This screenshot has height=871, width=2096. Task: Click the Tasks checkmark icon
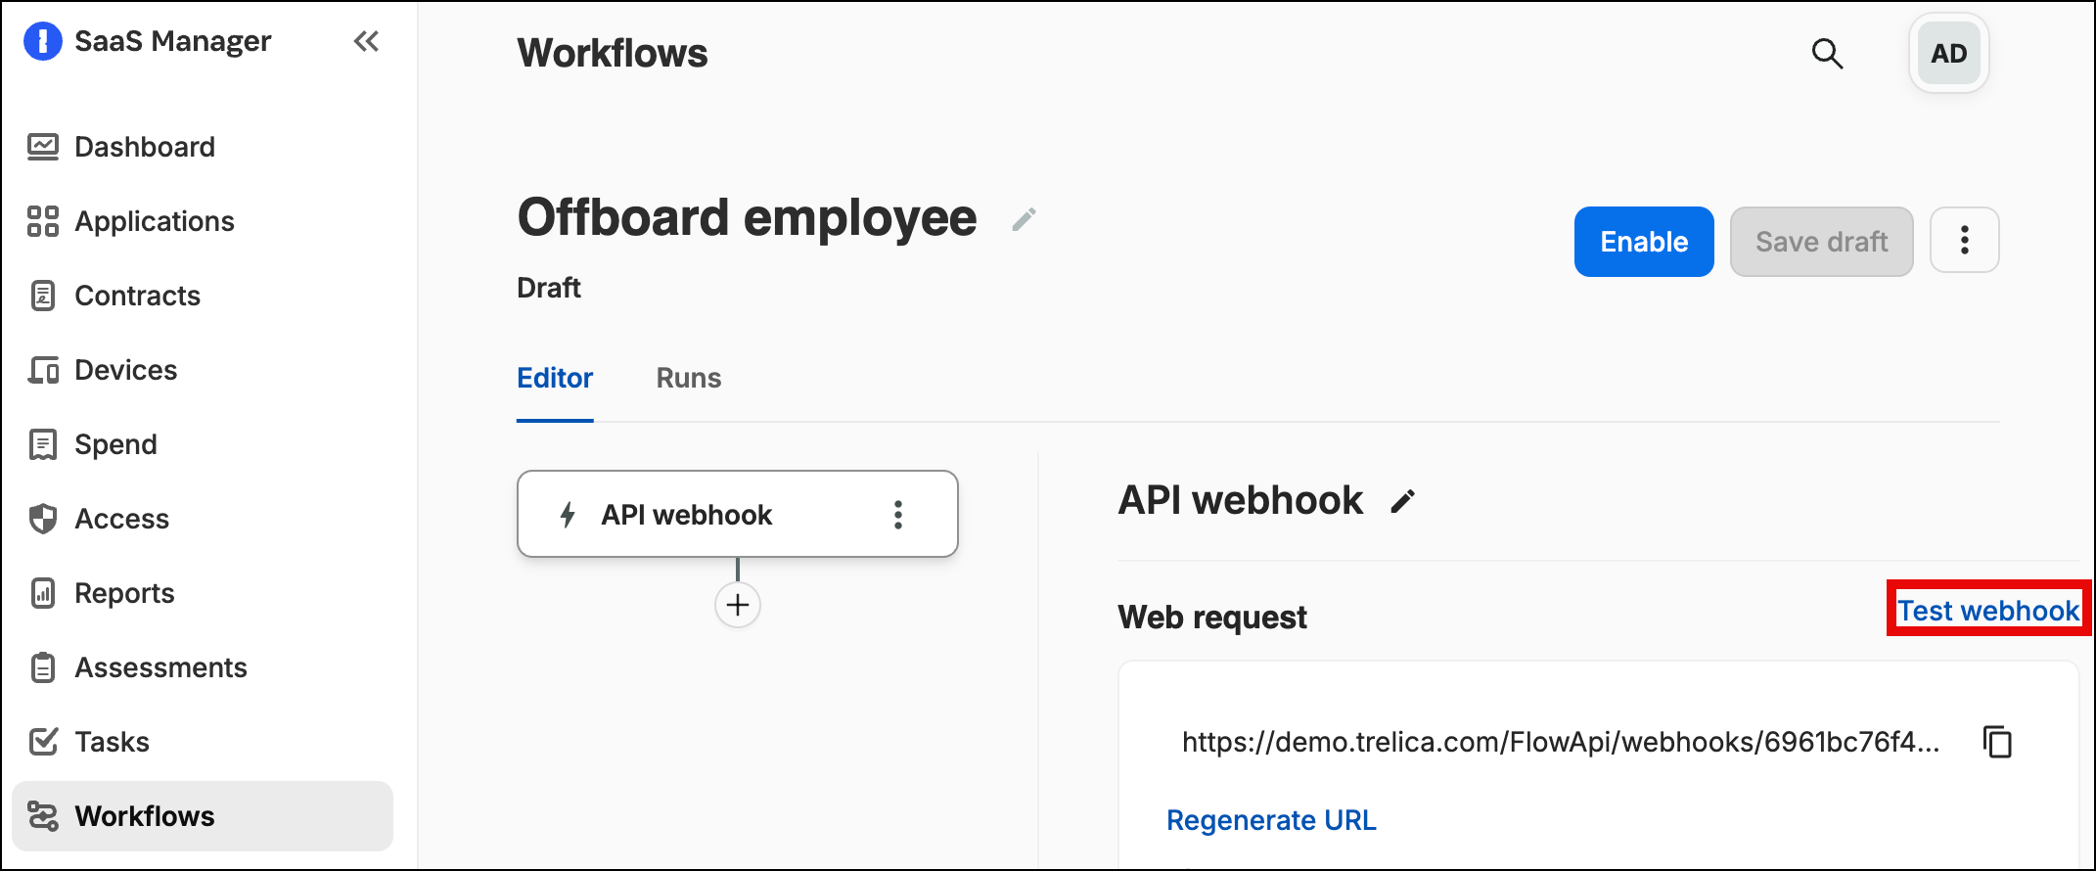[x=43, y=742]
